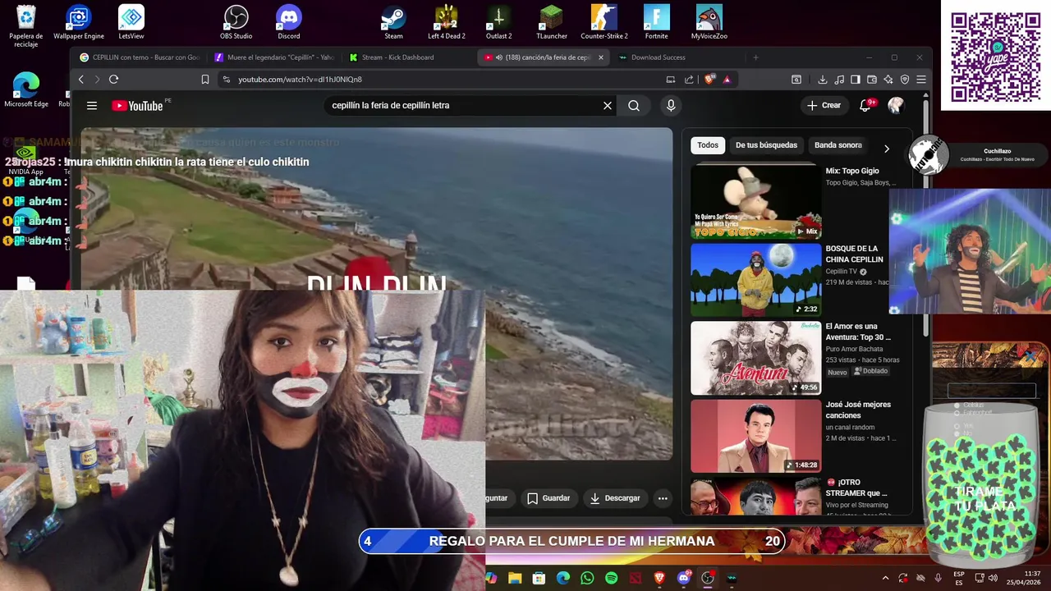Switch to the CEPILLIN Google search tab
Viewport: 1051px width, 591px height.
click(x=140, y=57)
